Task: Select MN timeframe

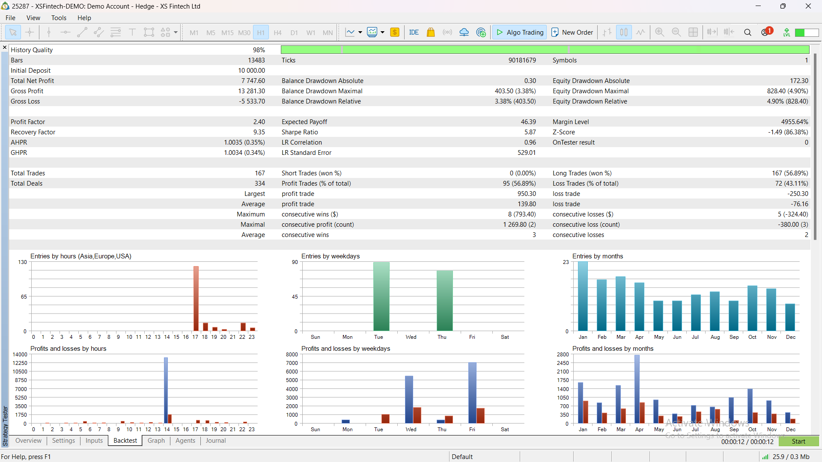Action: 328,33
